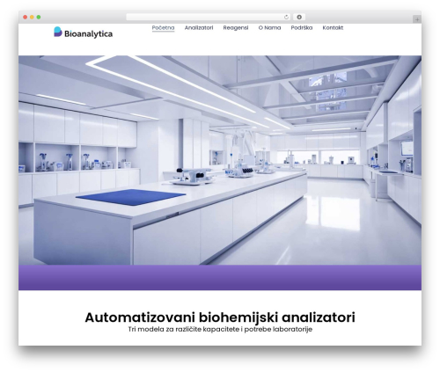Close the browser window with red button
The height and width of the screenshot is (372, 440).
tap(26, 18)
